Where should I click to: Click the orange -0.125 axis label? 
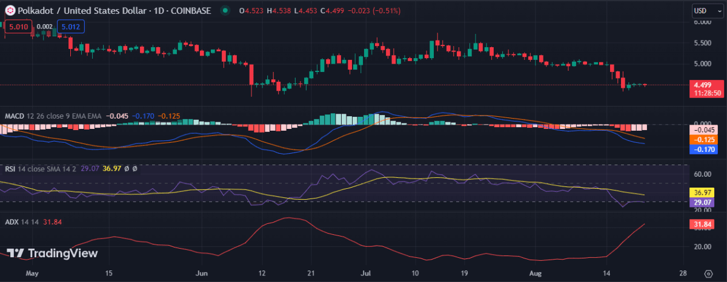(704, 140)
